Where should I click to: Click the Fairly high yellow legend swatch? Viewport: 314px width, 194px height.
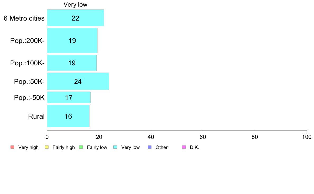click(x=47, y=147)
